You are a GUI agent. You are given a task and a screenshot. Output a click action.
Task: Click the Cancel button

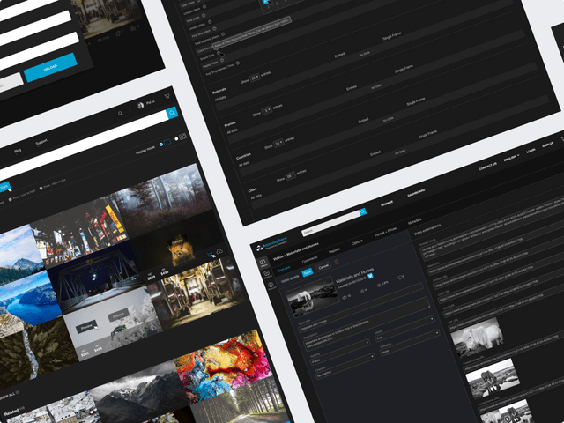pos(323,266)
